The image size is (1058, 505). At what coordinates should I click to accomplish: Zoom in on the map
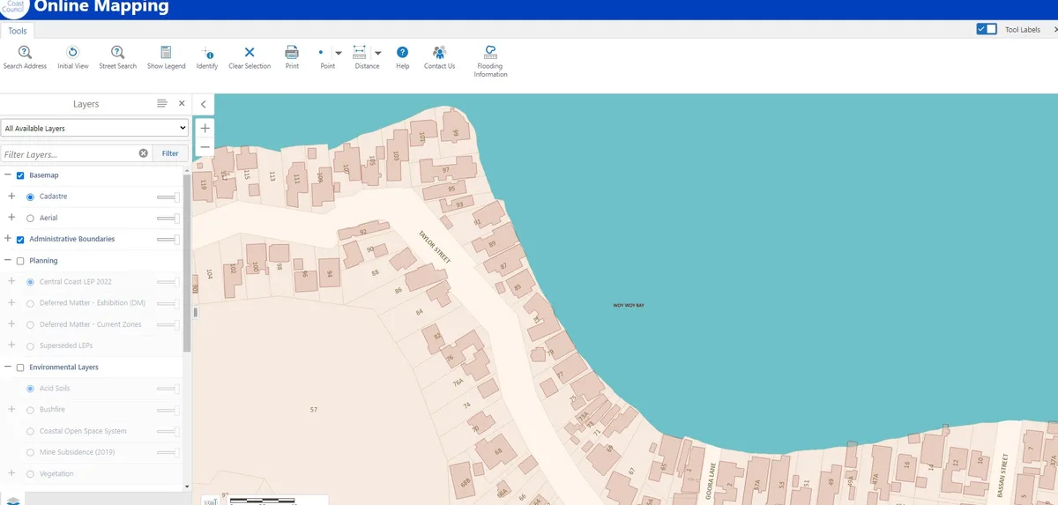pos(205,128)
